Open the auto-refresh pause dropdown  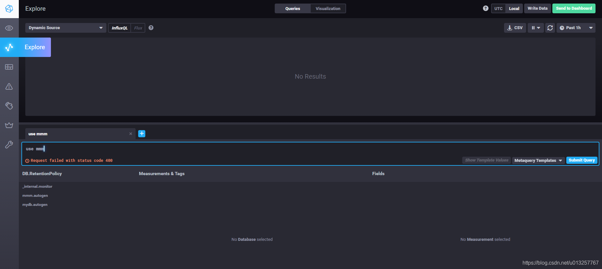coord(536,28)
